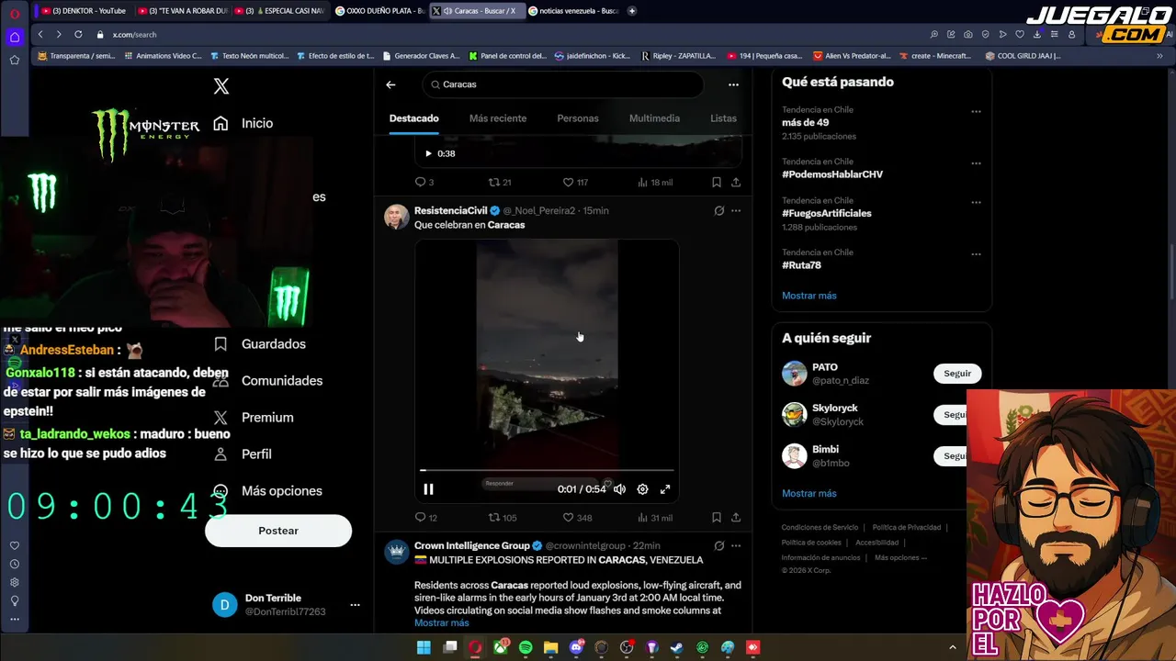Image resolution: width=1176 pixels, height=661 pixels.
Task: Select the Destacado tab
Action: coord(413,118)
